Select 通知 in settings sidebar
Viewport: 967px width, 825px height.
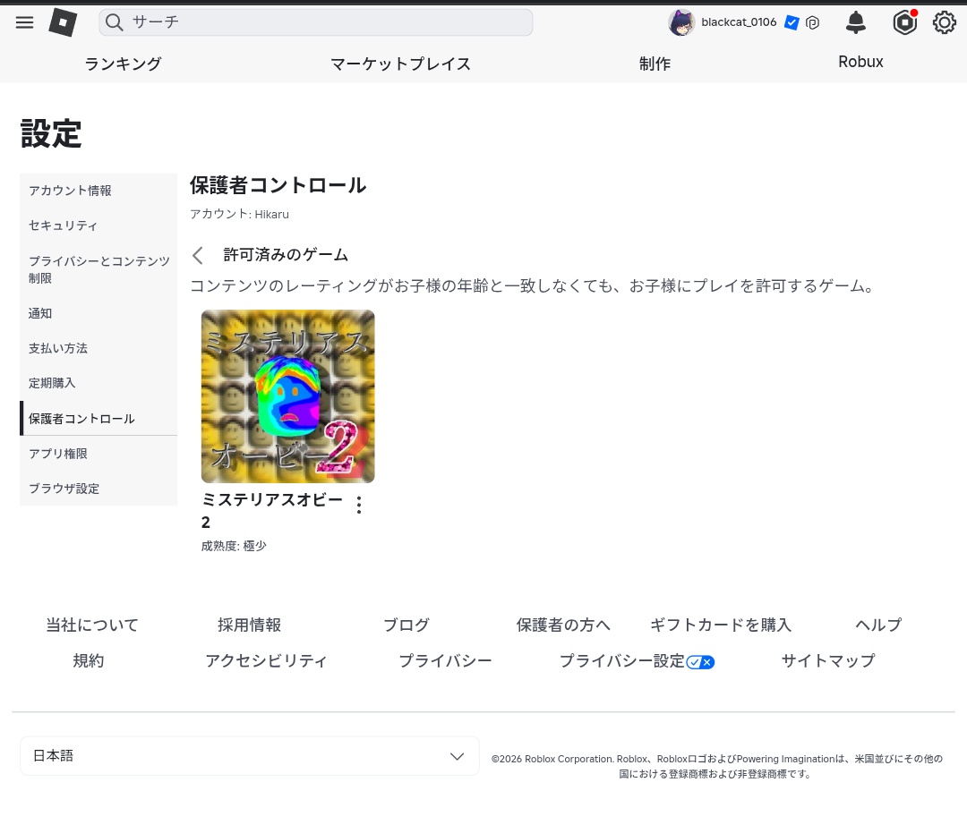click(x=98, y=313)
